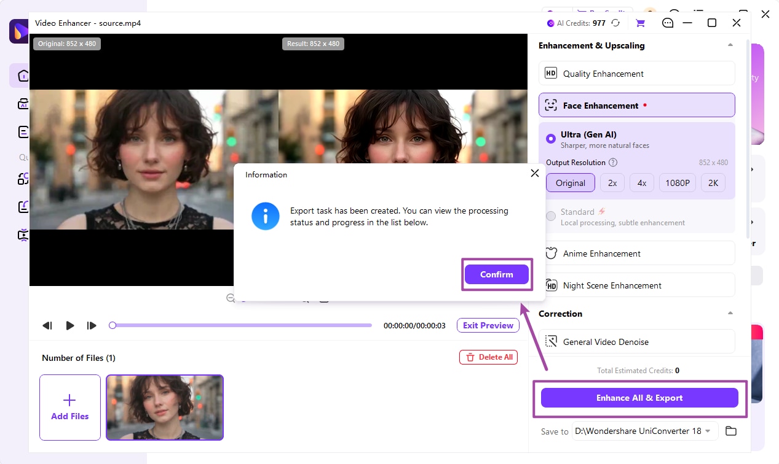
Task: Click the blue info icon in dialog
Action: click(x=266, y=216)
